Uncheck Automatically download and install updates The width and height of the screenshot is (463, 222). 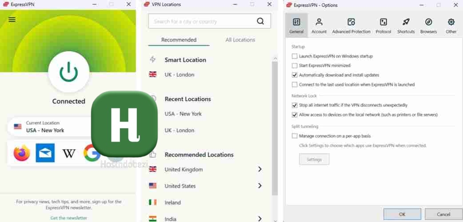point(295,75)
